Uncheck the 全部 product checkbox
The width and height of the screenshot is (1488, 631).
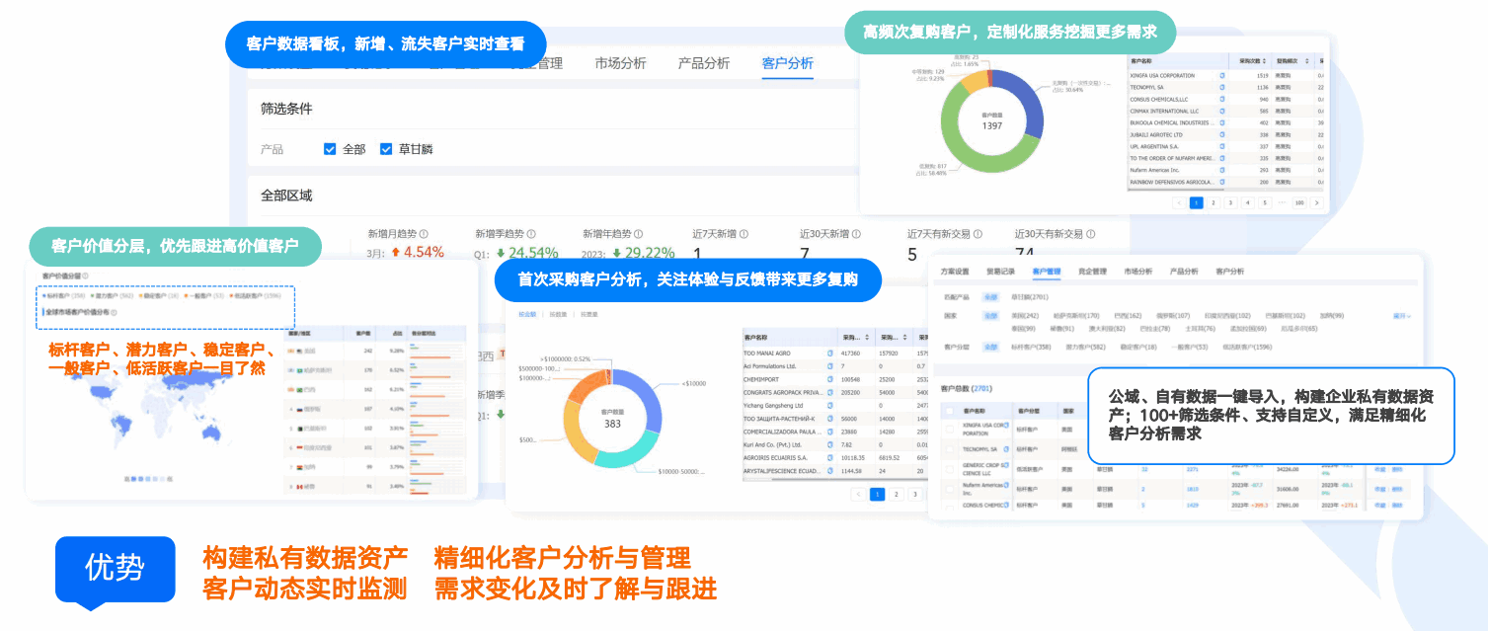[x=330, y=149]
